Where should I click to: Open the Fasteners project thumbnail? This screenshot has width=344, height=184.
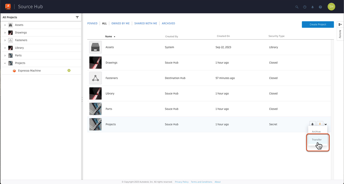click(x=95, y=78)
